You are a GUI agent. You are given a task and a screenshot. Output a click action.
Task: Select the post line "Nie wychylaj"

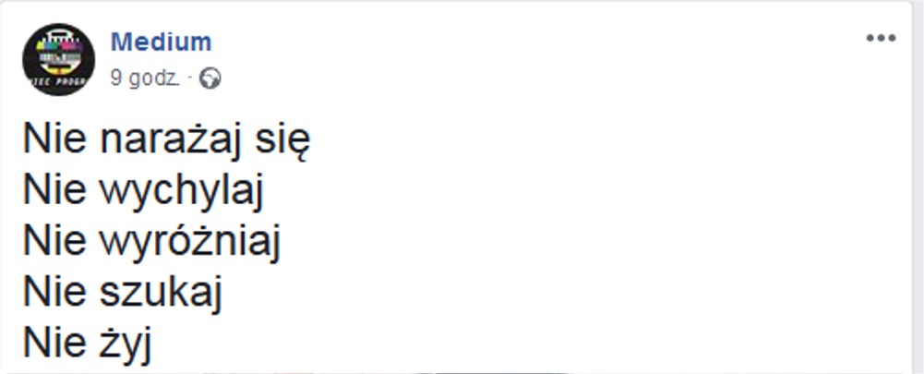point(144,192)
